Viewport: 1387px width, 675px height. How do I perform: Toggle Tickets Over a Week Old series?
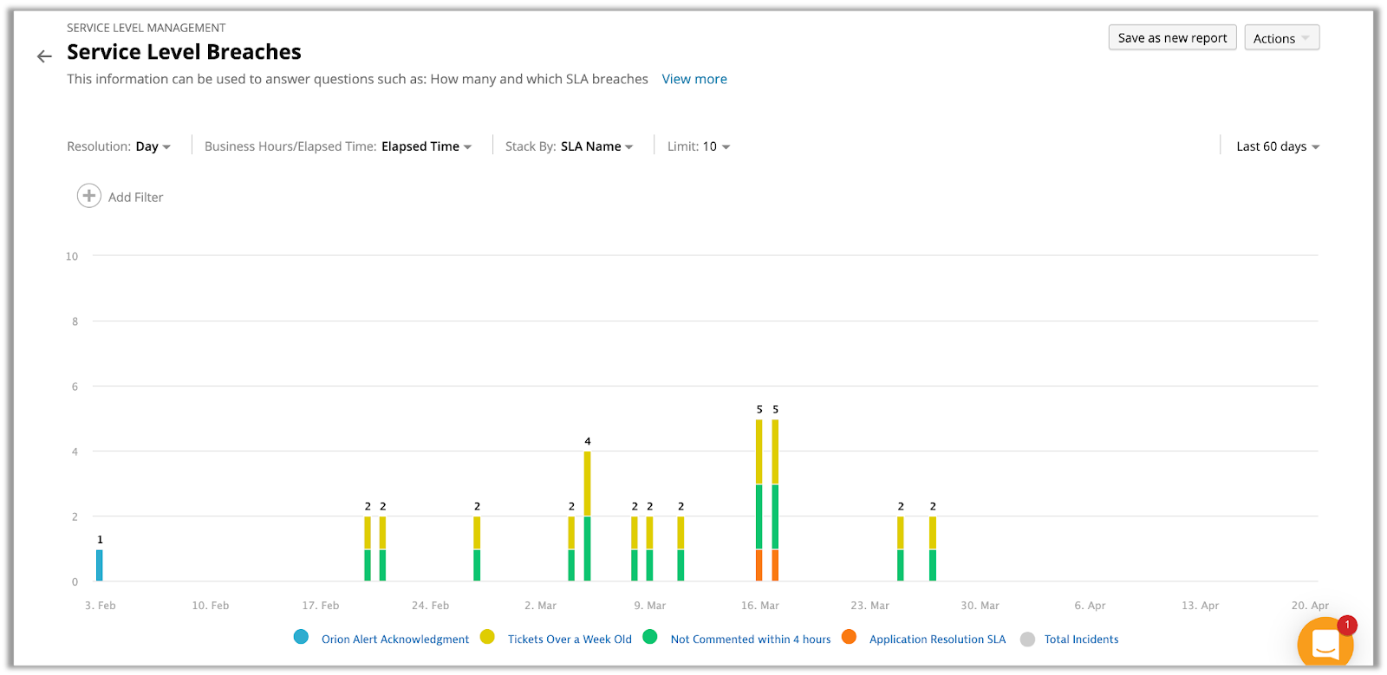pyautogui.click(x=570, y=639)
